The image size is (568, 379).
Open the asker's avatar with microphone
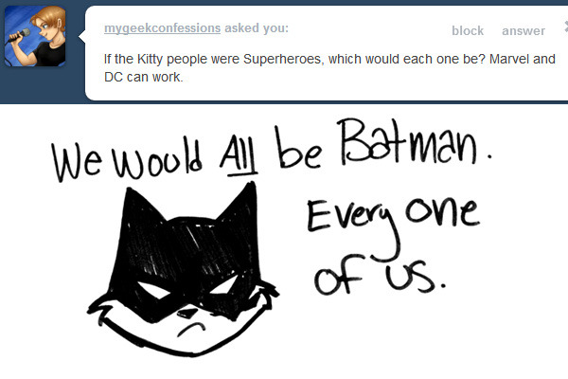point(35,36)
